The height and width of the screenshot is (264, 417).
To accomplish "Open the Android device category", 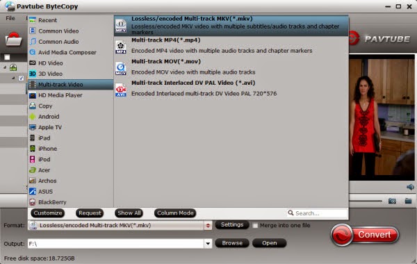I will [x=70, y=117].
